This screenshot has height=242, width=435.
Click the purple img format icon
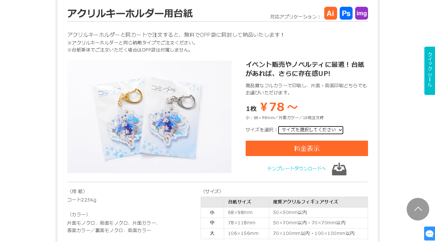pos(362,13)
